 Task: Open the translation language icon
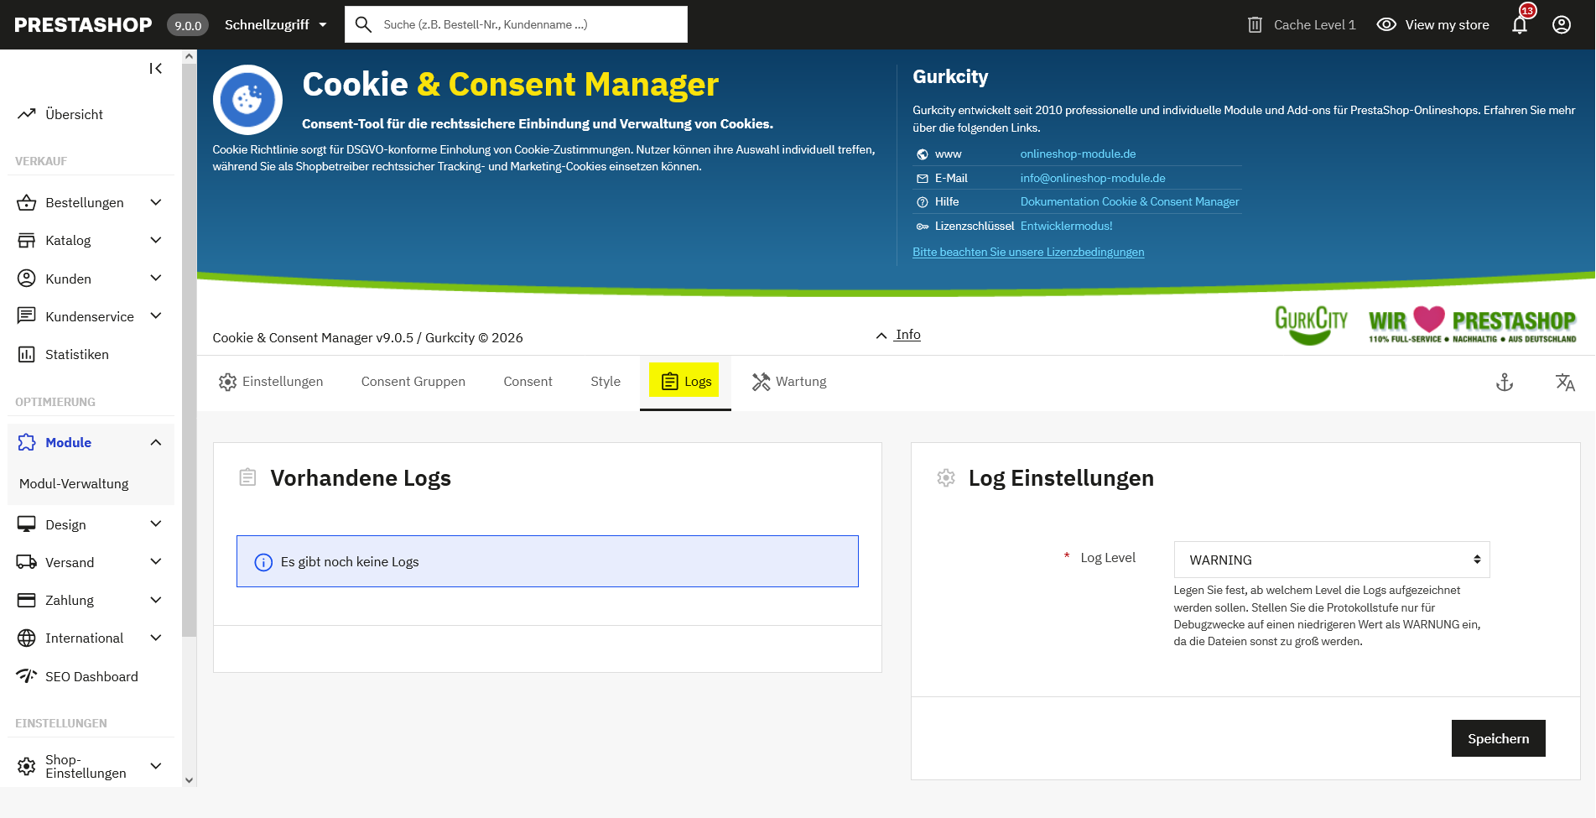pyautogui.click(x=1564, y=383)
